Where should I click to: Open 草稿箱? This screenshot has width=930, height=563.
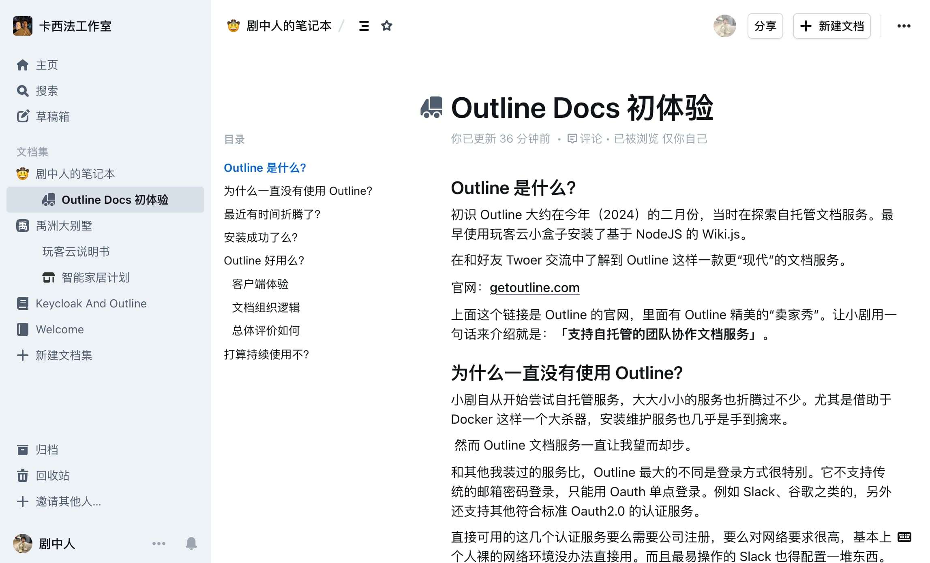[52, 117]
